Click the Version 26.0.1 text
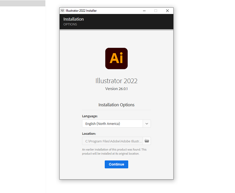The width and height of the screenshot is (235, 193). point(116,89)
